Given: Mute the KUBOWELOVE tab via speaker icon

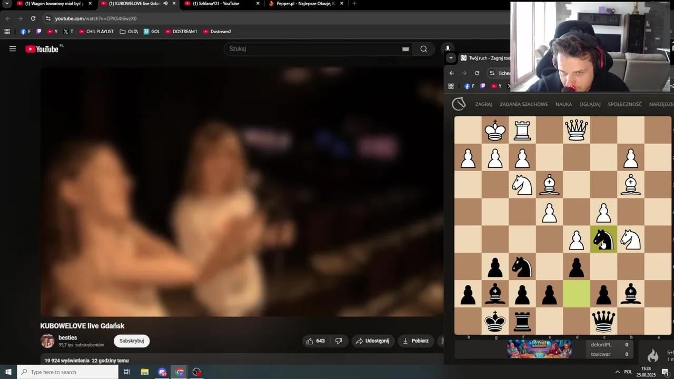Looking at the screenshot, I should 165,4.
